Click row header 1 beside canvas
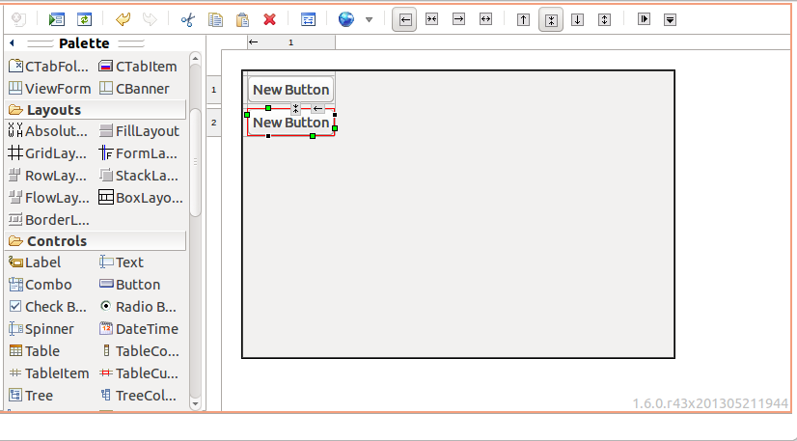The height and width of the screenshot is (441, 797). 214,90
